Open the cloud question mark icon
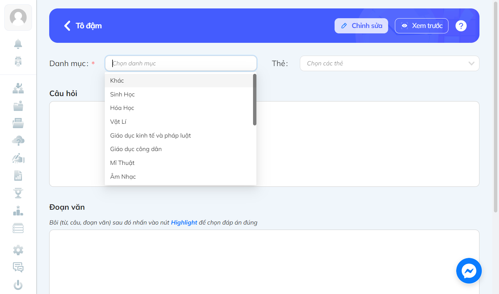This screenshot has height=294, width=499. (18, 141)
